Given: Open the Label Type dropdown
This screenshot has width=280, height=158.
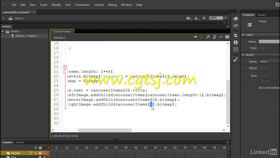Looking at the screenshot, I should (269, 48).
